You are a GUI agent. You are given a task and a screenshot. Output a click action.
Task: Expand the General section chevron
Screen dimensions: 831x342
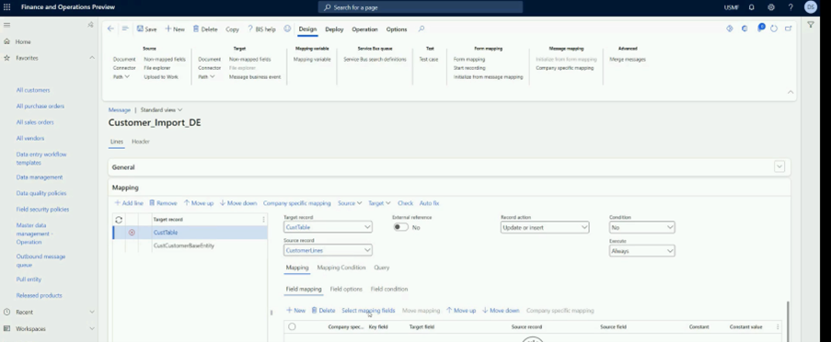click(x=779, y=166)
